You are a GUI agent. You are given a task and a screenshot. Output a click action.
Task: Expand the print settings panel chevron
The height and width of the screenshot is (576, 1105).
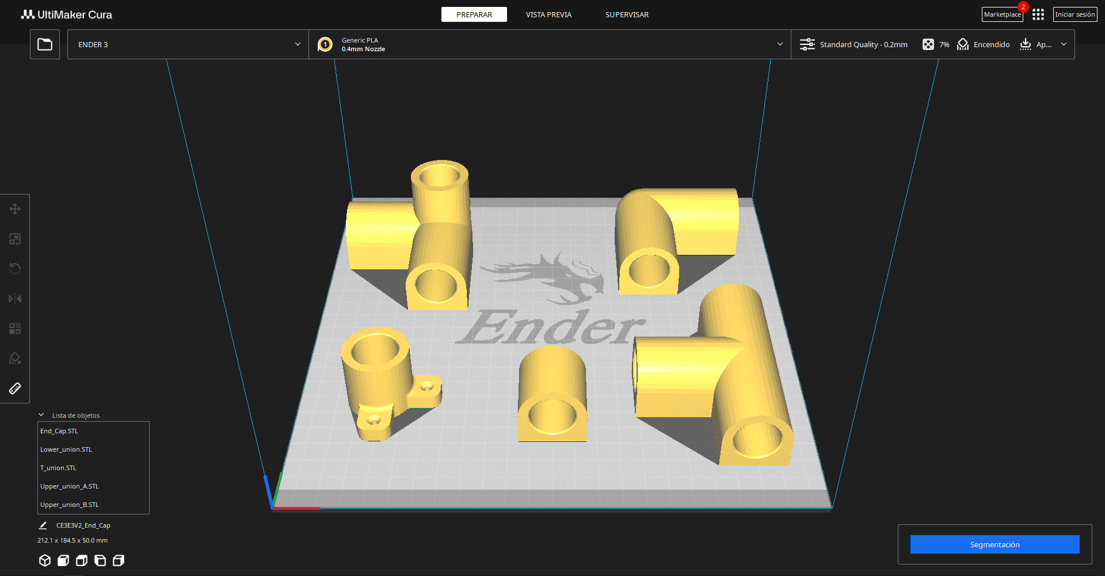(x=1064, y=44)
